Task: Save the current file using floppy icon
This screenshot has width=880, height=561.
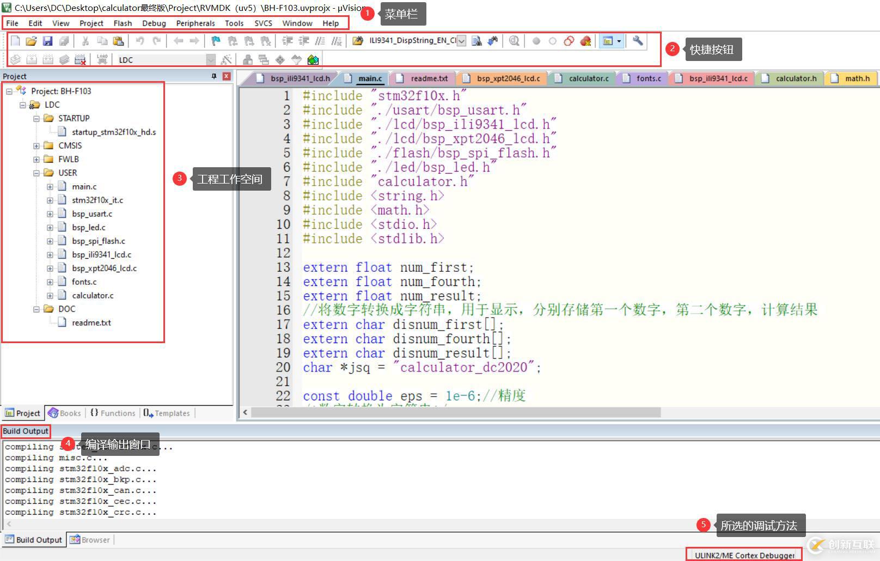Action: 47,41
